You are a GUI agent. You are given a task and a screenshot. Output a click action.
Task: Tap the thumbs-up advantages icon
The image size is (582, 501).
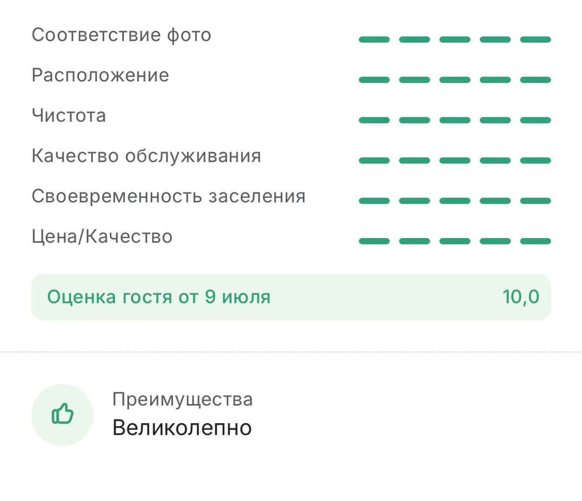click(62, 414)
